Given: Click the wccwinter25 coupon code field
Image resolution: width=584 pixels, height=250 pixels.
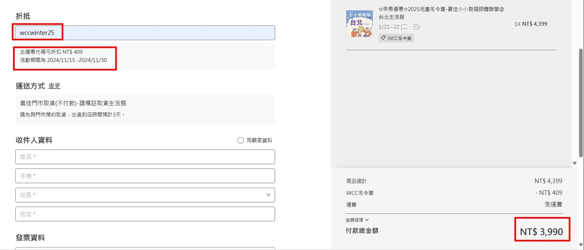Looking at the screenshot, I should pyautogui.click(x=145, y=33).
